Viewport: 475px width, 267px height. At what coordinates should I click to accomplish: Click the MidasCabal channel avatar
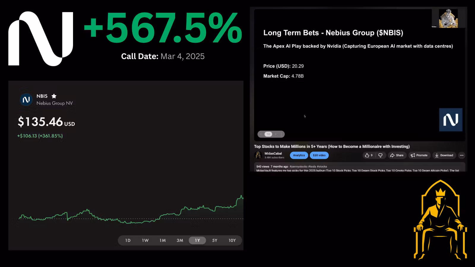click(258, 155)
